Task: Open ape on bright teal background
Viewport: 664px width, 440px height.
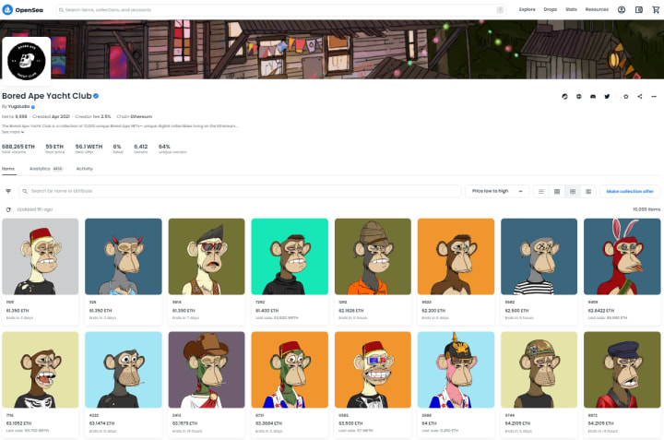Action: tap(290, 256)
